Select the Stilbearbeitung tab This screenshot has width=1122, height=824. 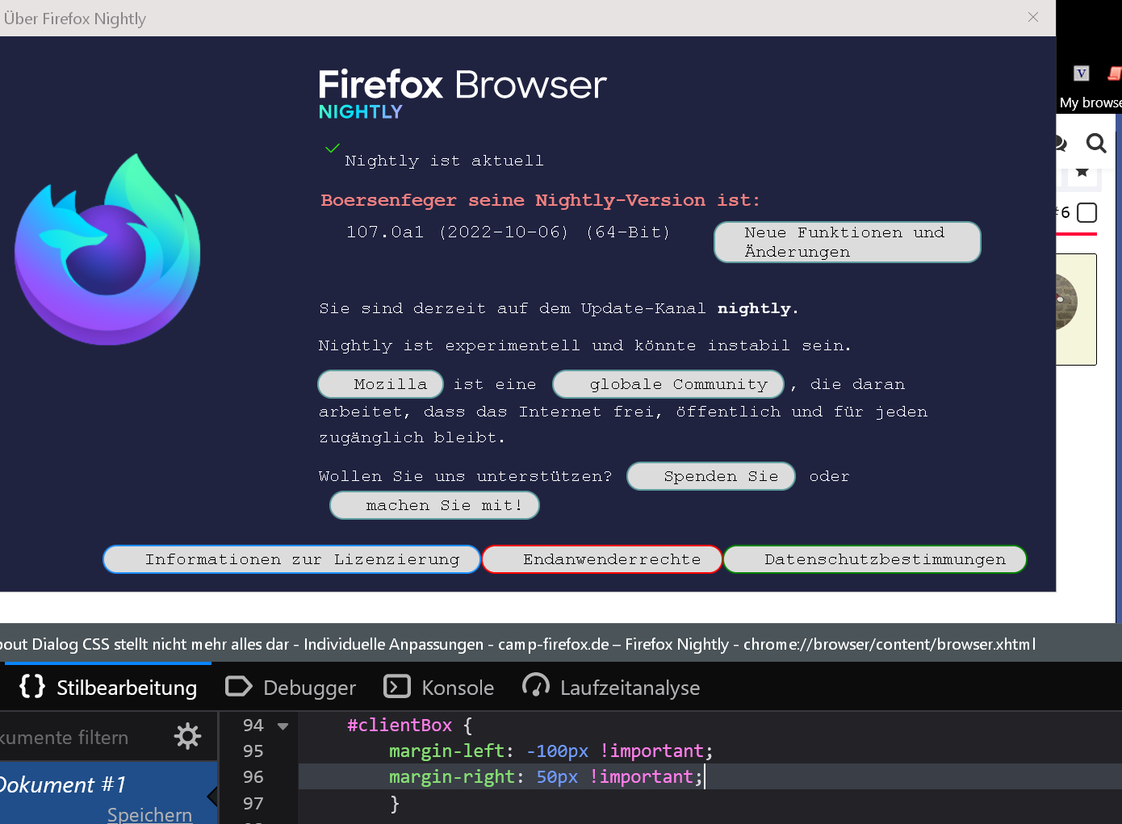pos(108,688)
